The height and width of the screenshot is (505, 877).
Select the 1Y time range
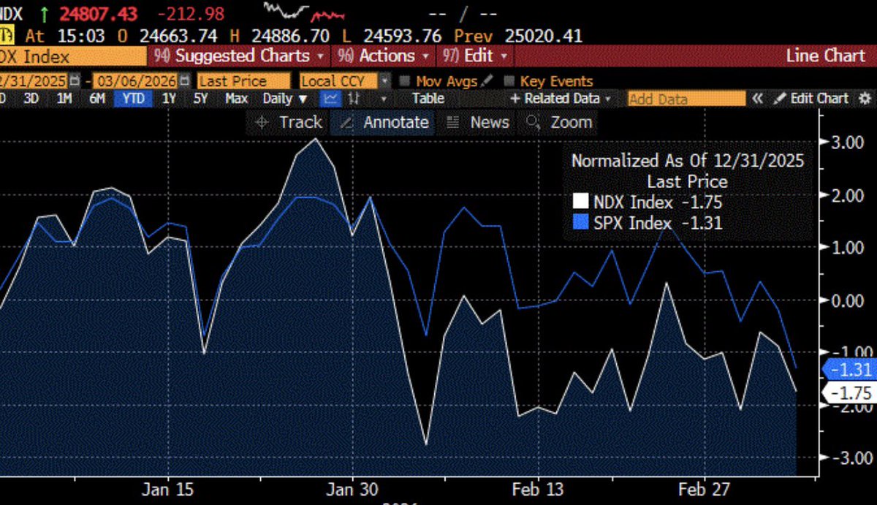pyautogui.click(x=169, y=98)
